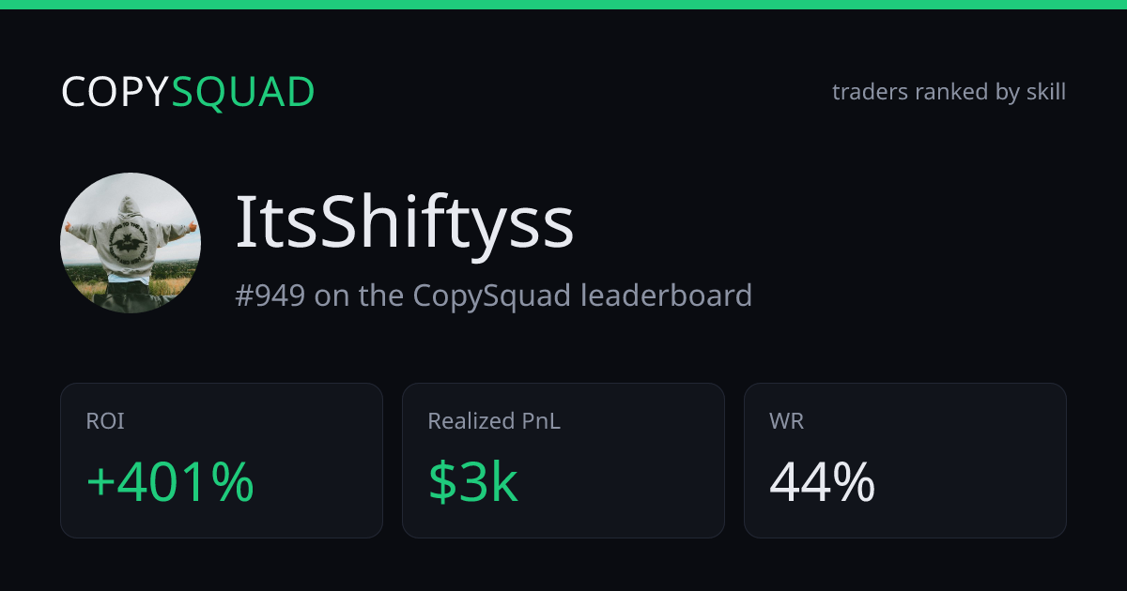Open ItsShiftyss profile avatar photo
This screenshot has width=1127, height=591.
131,243
